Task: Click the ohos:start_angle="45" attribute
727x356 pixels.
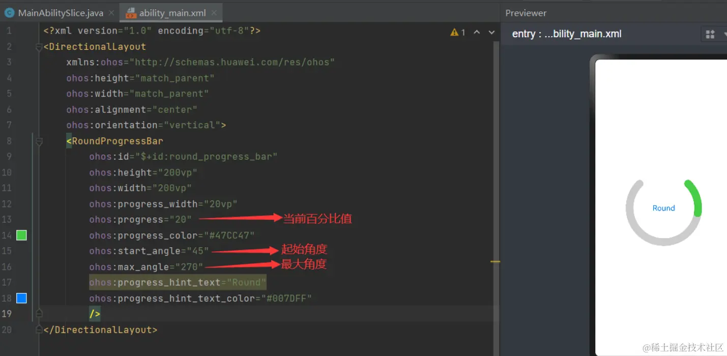Action: click(149, 251)
